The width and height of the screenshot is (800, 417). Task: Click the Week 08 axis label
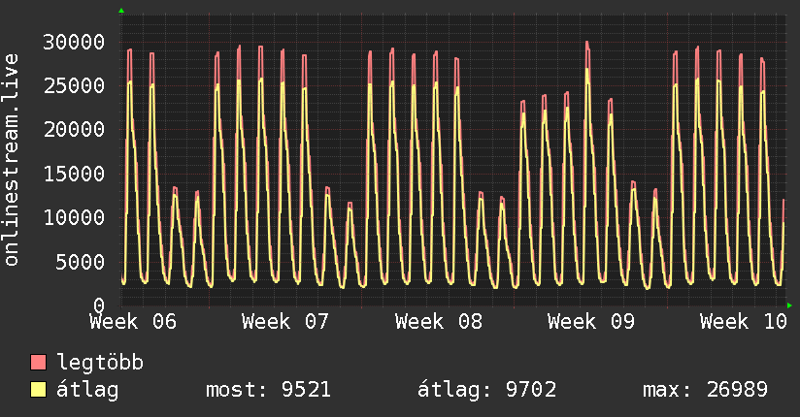click(439, 322)
